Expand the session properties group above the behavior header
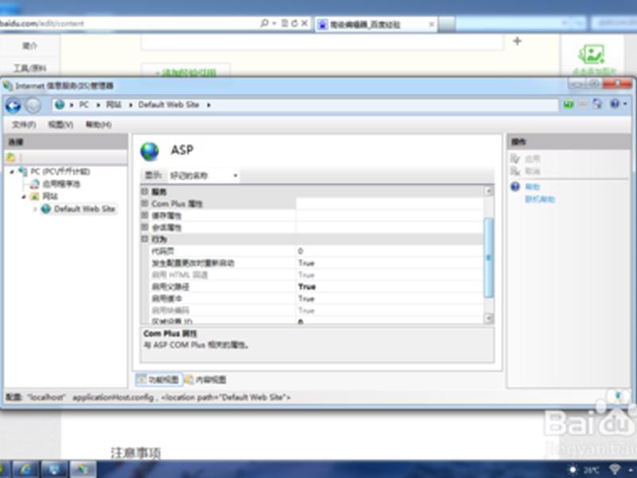 click(145, 227)
